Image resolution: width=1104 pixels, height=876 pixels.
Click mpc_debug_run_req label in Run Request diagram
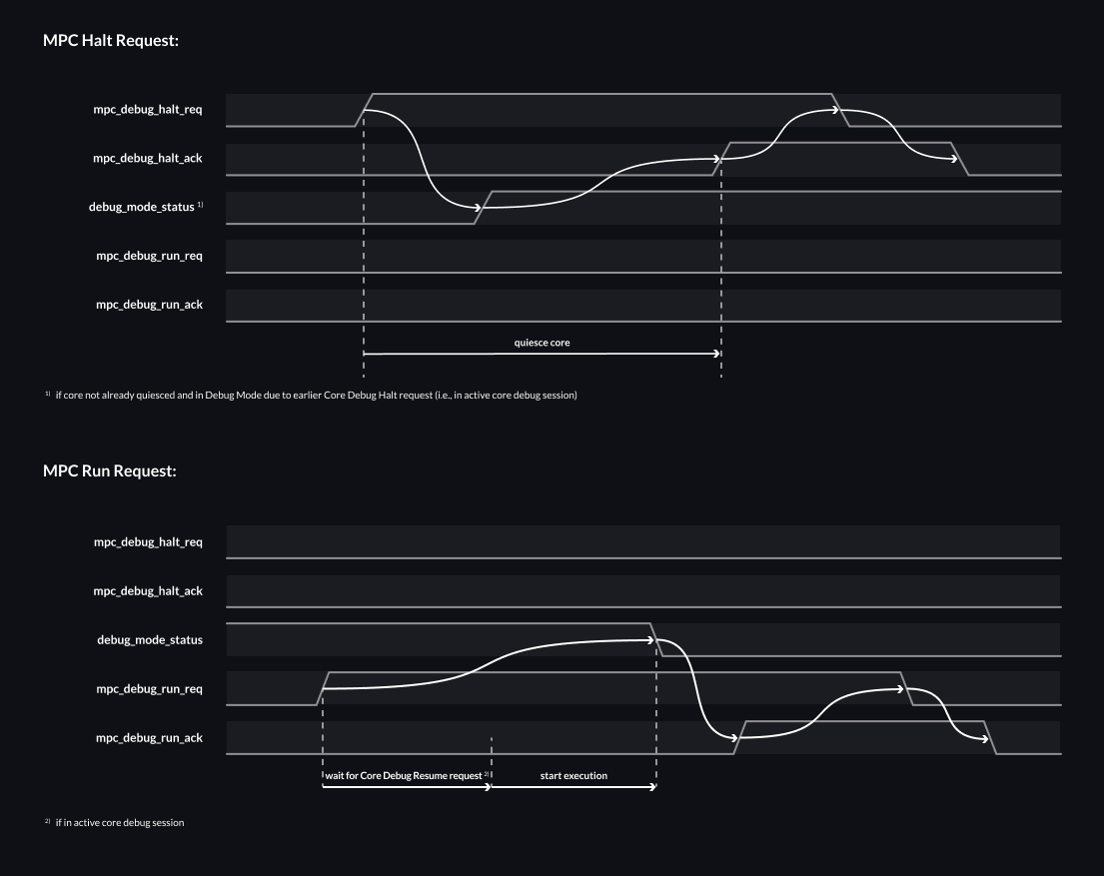tap(149, 688)
